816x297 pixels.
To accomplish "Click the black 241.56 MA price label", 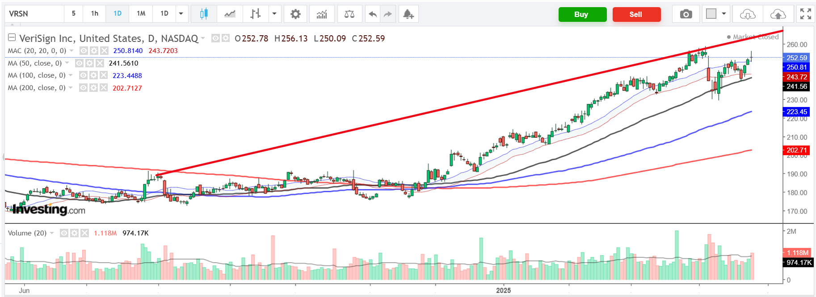I will [x=797, y=87].
